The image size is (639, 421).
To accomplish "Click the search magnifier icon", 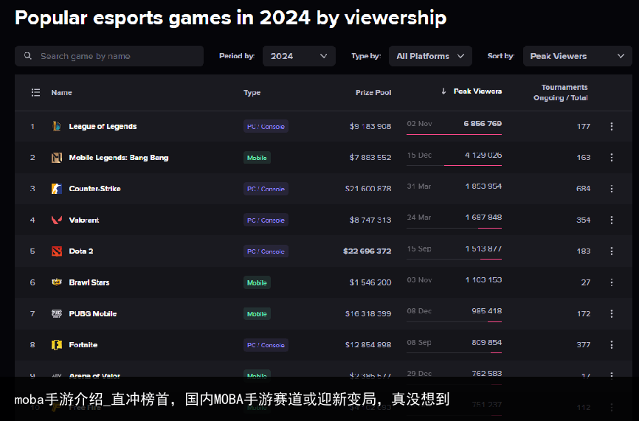I will click(x=28, y=56).
